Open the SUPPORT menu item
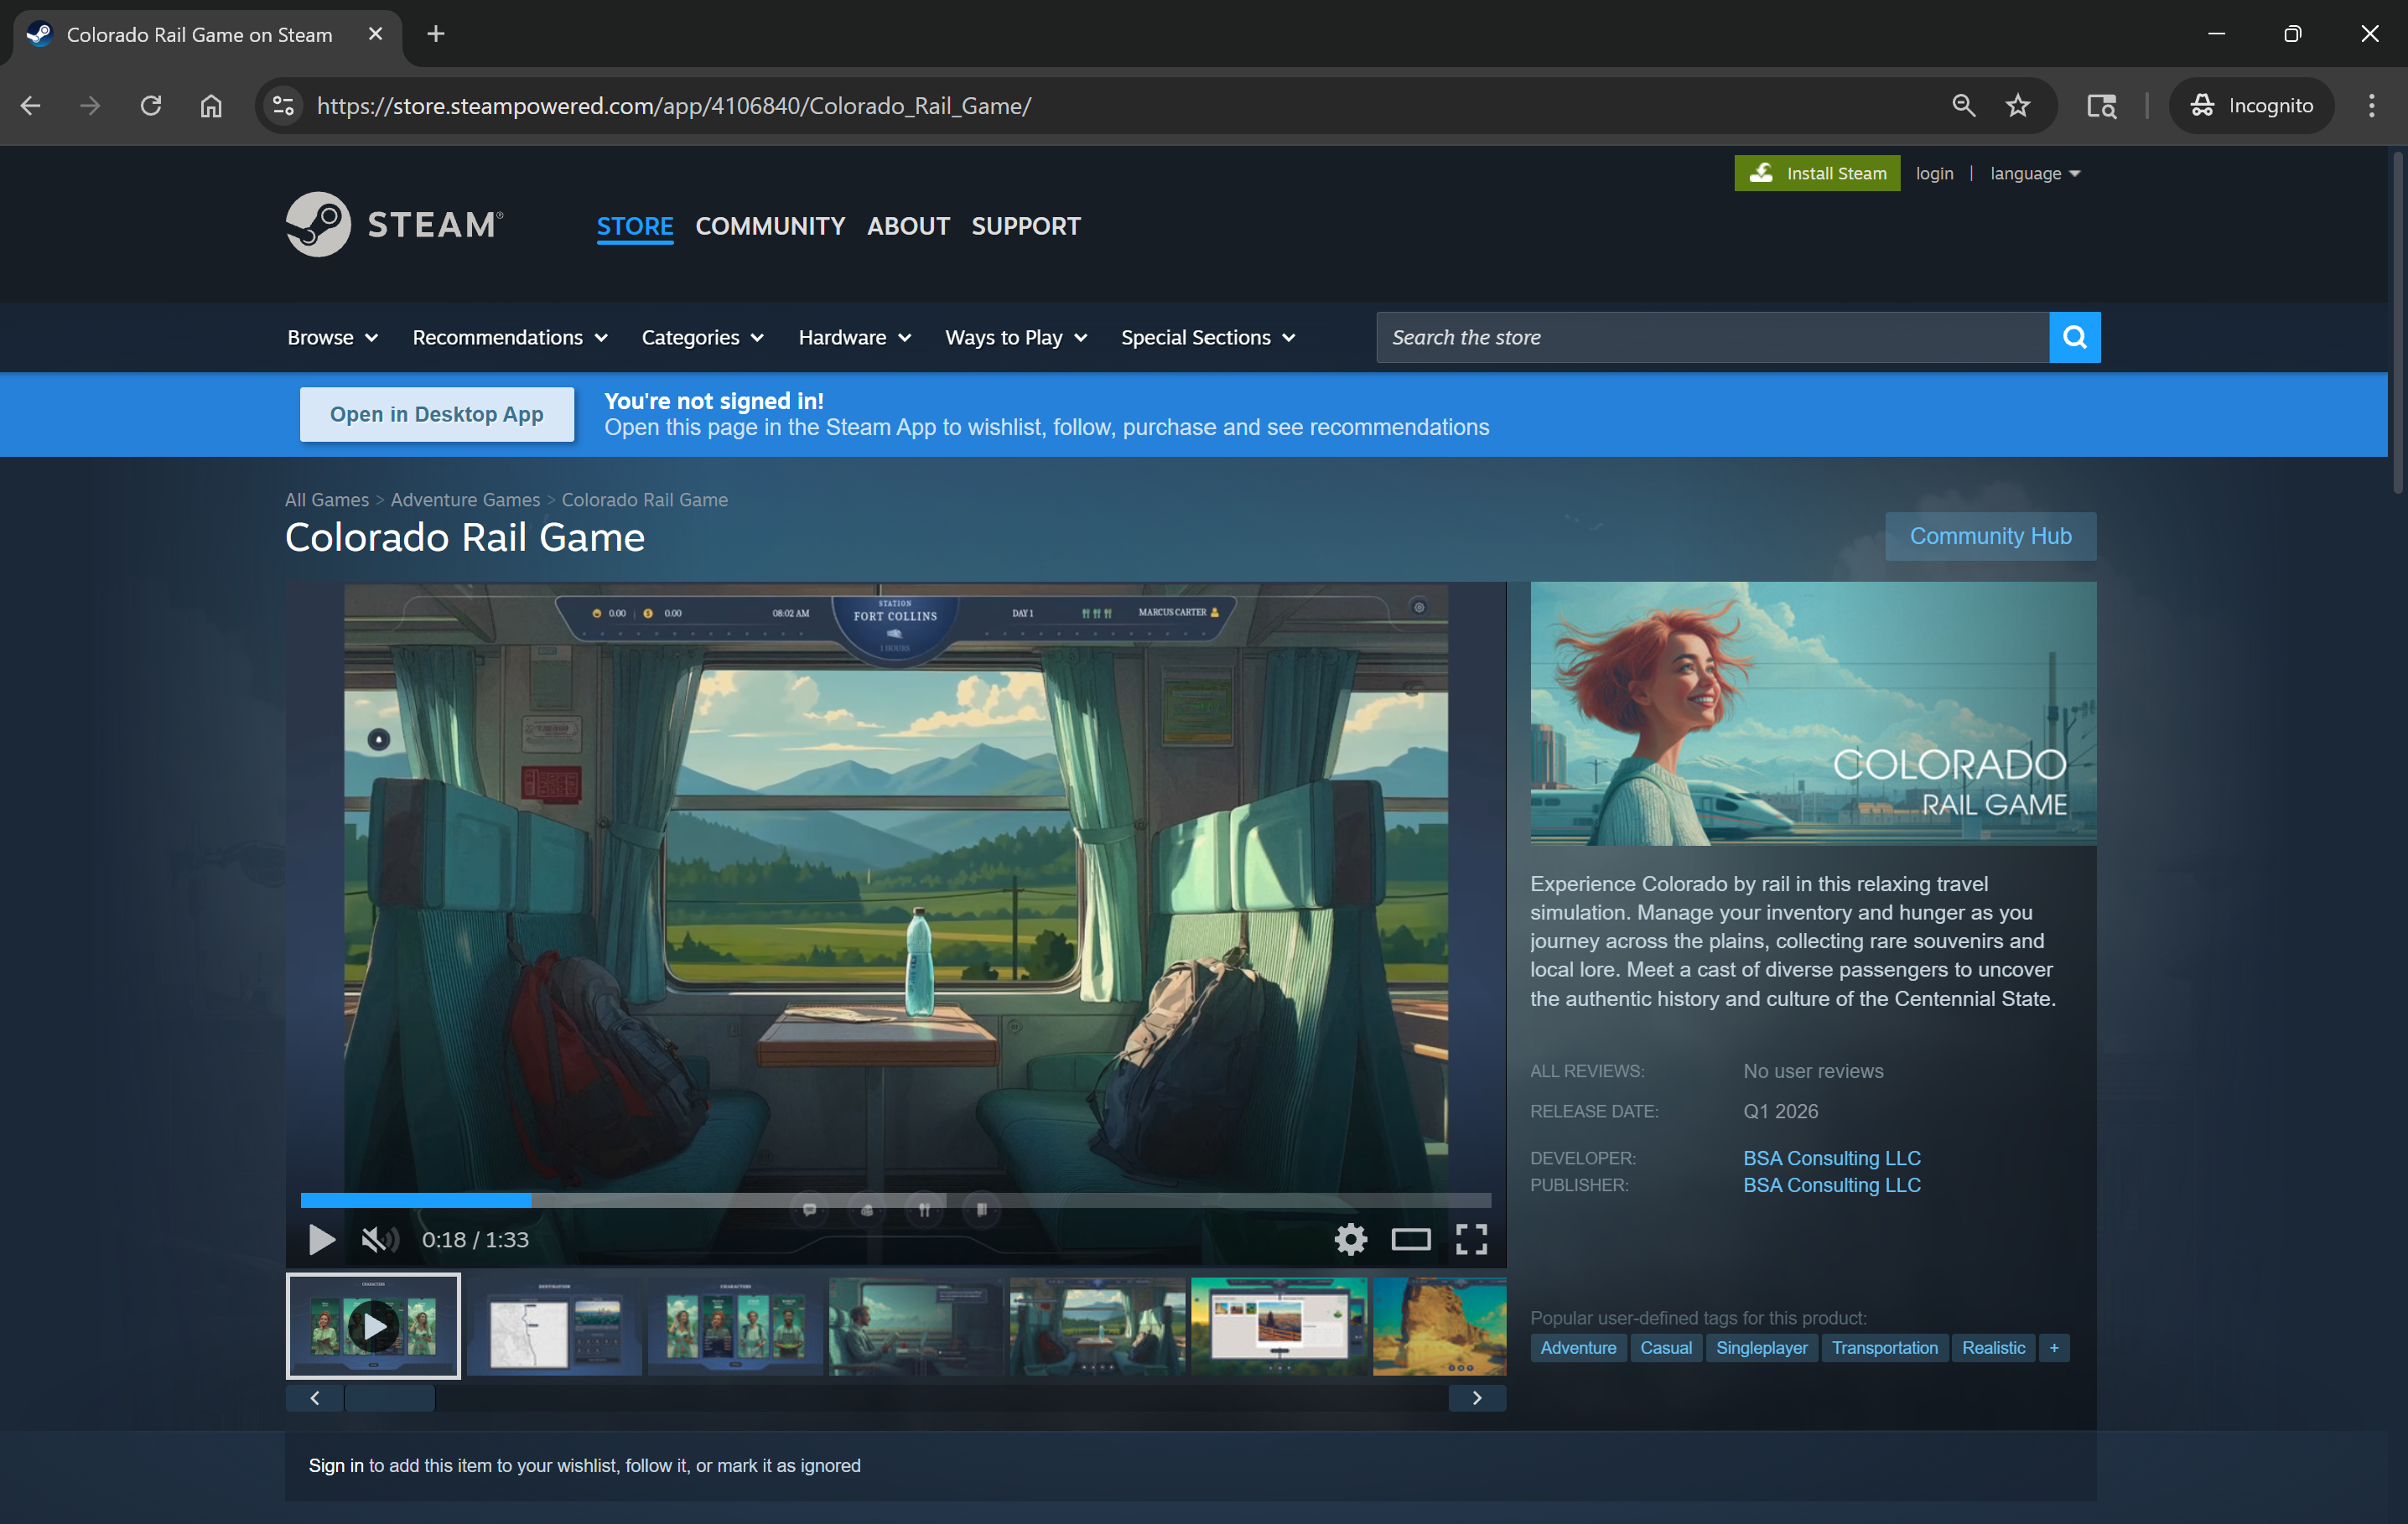The height and width of the screenshot is (1524, 2408). click(x=1025, y=226)
